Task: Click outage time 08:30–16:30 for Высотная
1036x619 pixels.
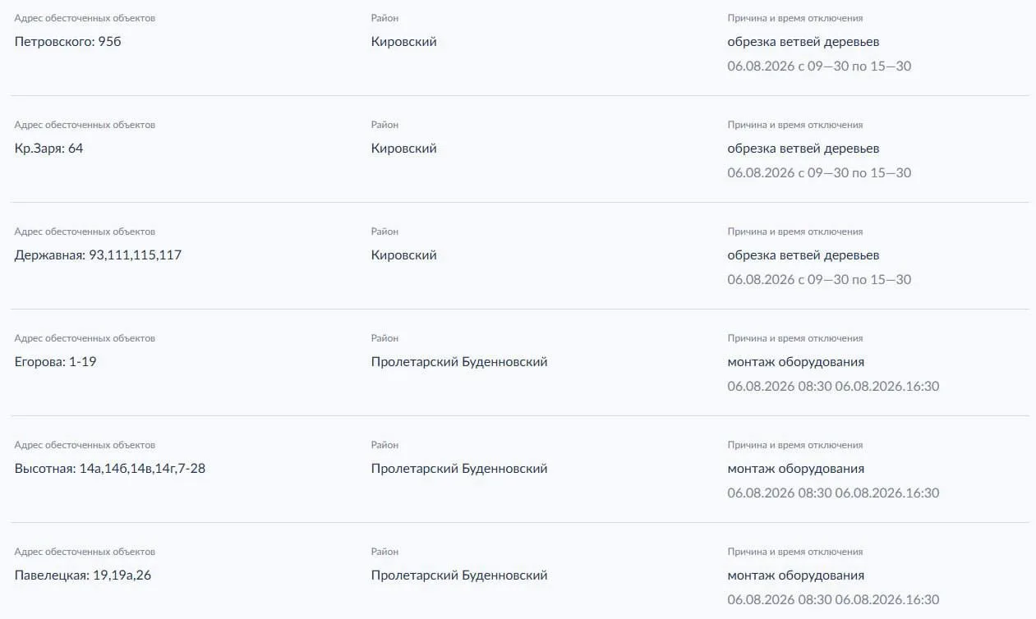Action: 833,493
